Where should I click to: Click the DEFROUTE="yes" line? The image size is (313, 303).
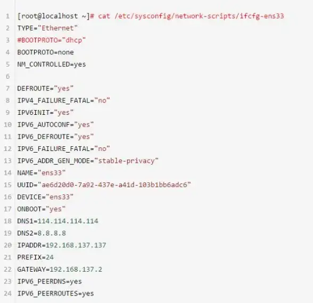[45, 88]
